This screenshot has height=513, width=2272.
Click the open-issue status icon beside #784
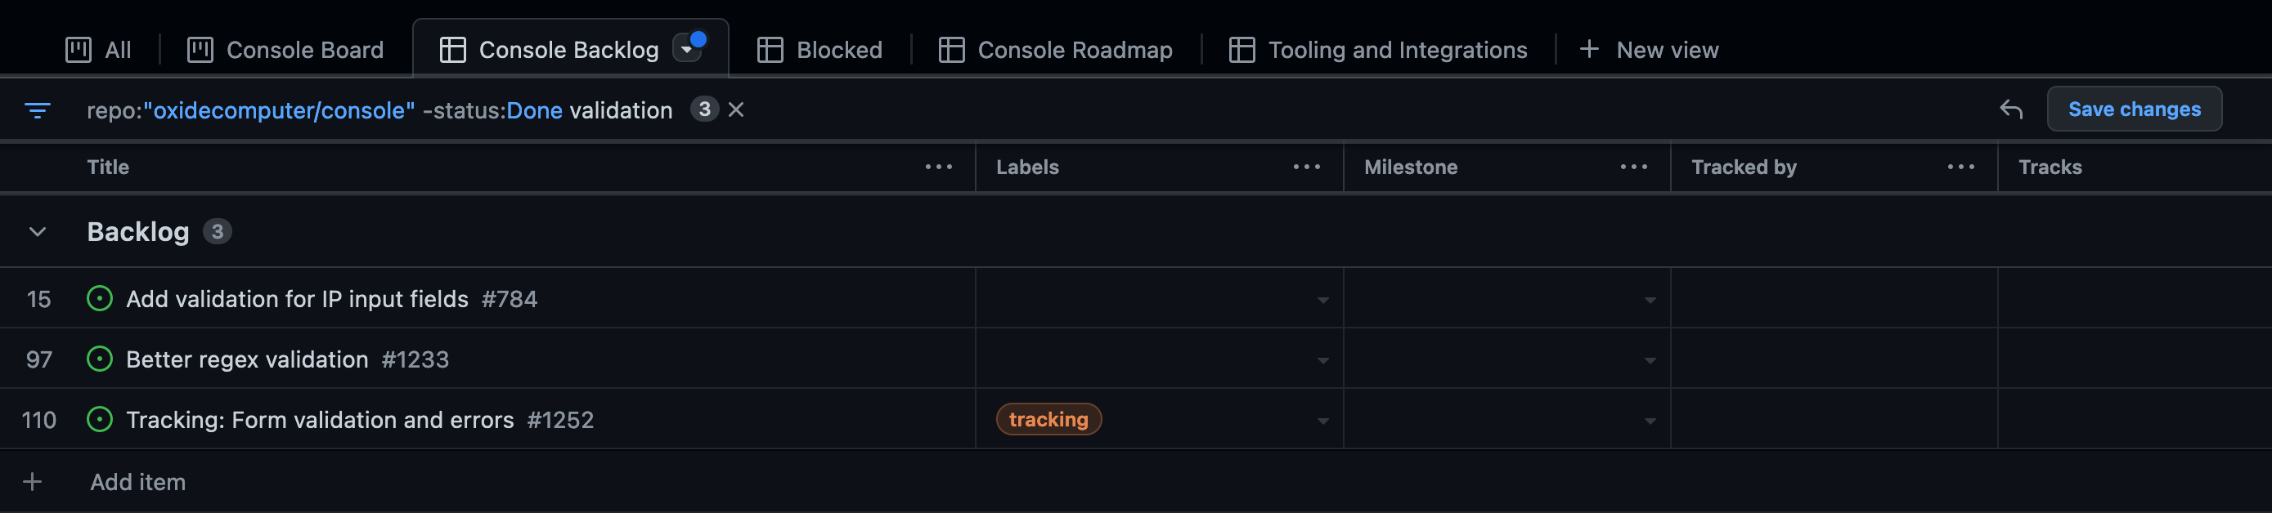point(99,298)
